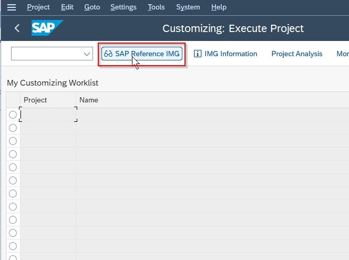Select the second worklist row radio button

(x=13, y=128)
